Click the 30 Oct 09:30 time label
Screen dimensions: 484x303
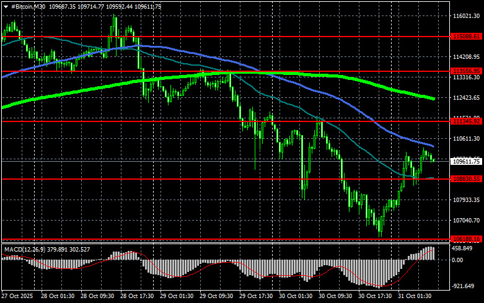pyautogui.click(x=335, y=296)
